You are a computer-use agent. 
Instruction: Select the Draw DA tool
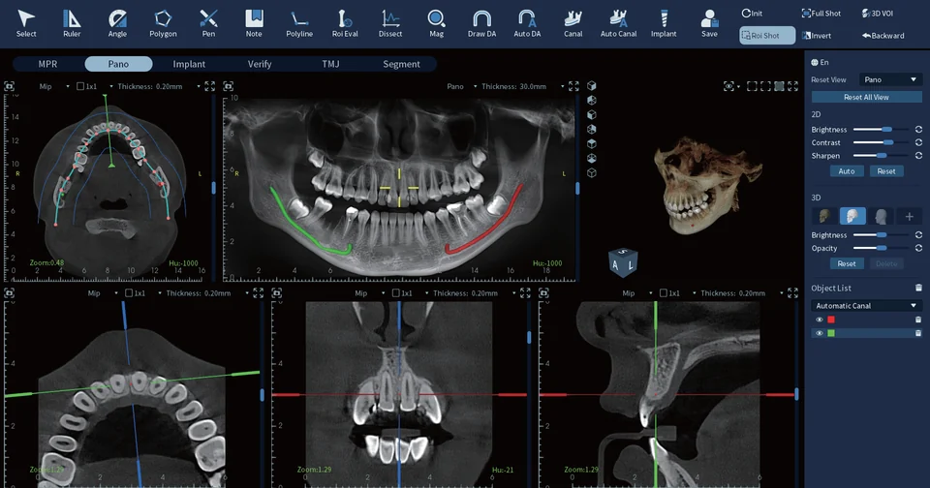(481, 23)
